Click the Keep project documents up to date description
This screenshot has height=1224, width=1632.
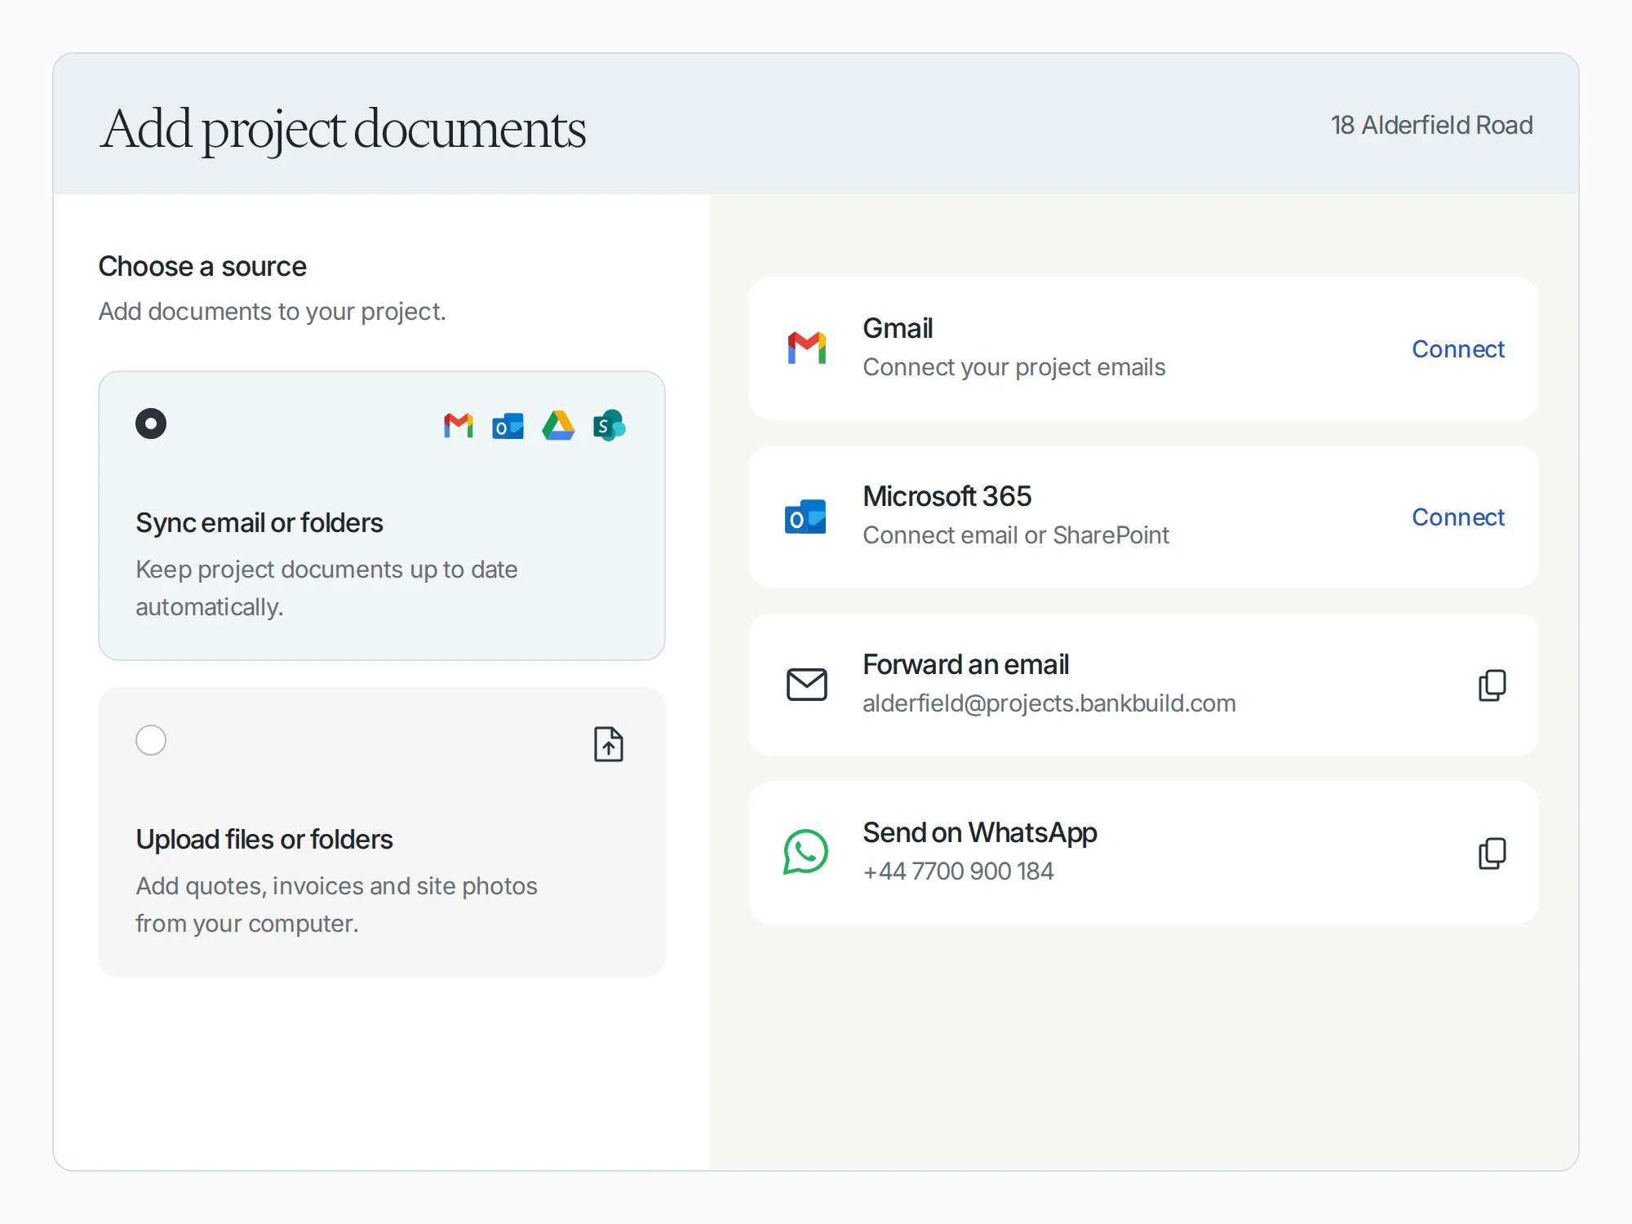[326, 588]
